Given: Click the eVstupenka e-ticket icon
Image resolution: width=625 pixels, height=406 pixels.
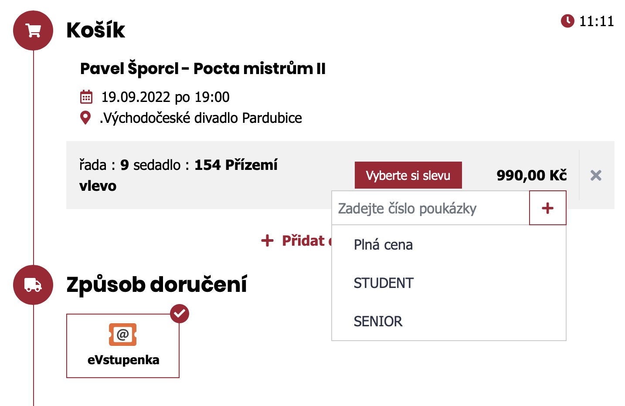Looking at the screenshot, I should (x=122, y=335).
